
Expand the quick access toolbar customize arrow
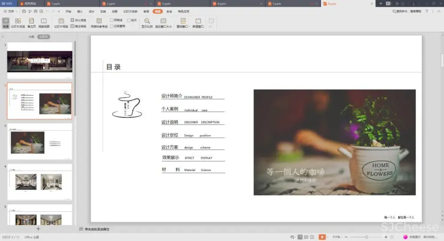pyautogui.click(x=59, y=12)
